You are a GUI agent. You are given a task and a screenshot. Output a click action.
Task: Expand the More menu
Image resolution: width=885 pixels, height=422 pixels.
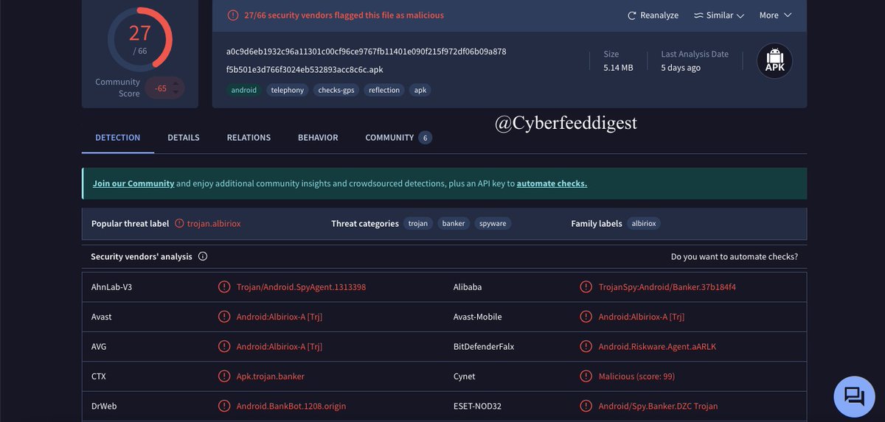point(775,15)
